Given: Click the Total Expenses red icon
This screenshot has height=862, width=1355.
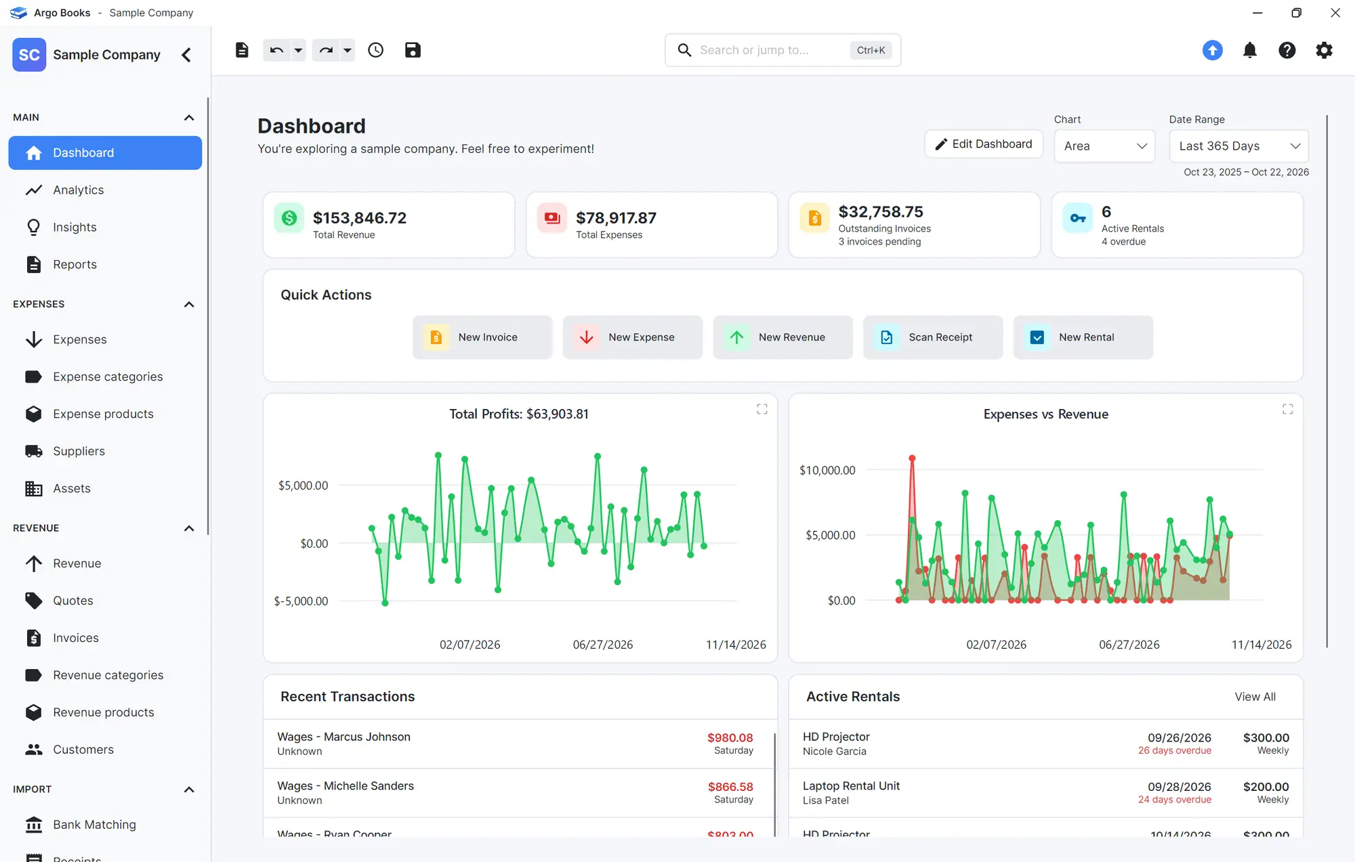Looking at the screenshot, I should [x=552, y=218].
